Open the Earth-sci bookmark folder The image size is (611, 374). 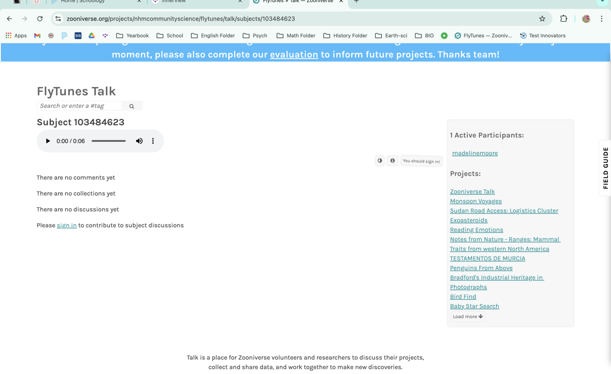point(391,35)
